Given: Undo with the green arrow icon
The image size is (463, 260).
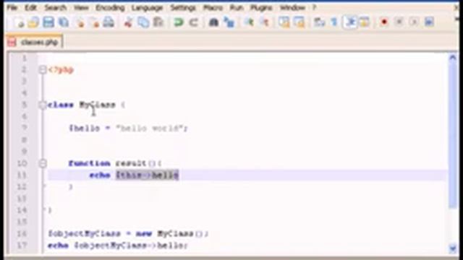Looking at the screenshot, I should click(179, 22).
